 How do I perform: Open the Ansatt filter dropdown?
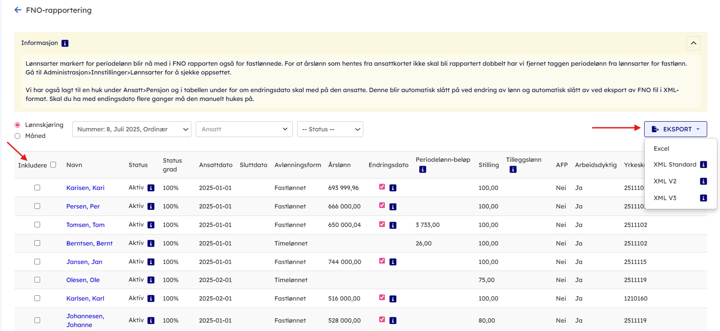click(x=244, y=129)
